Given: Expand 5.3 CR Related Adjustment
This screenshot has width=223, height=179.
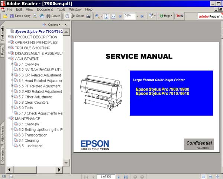Looking at the screenshot, I should (12, 75).
